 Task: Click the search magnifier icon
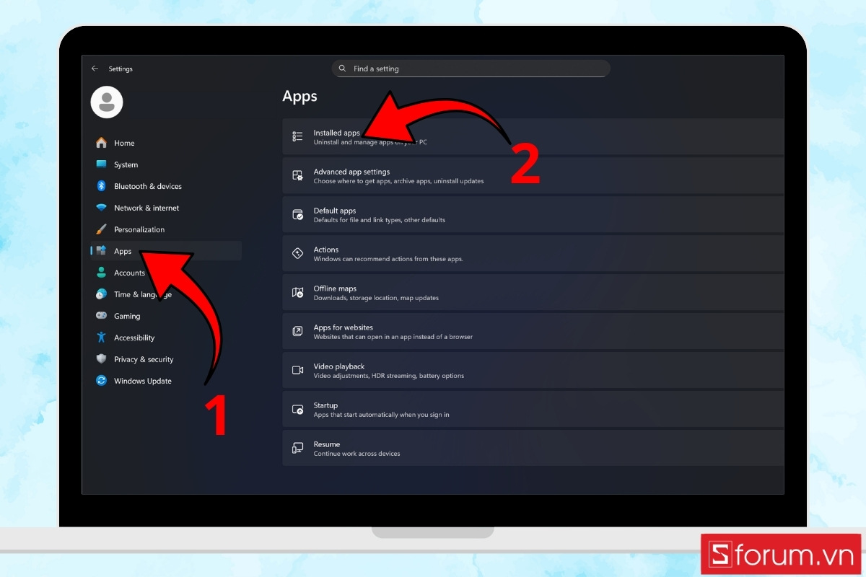[342, 69]
